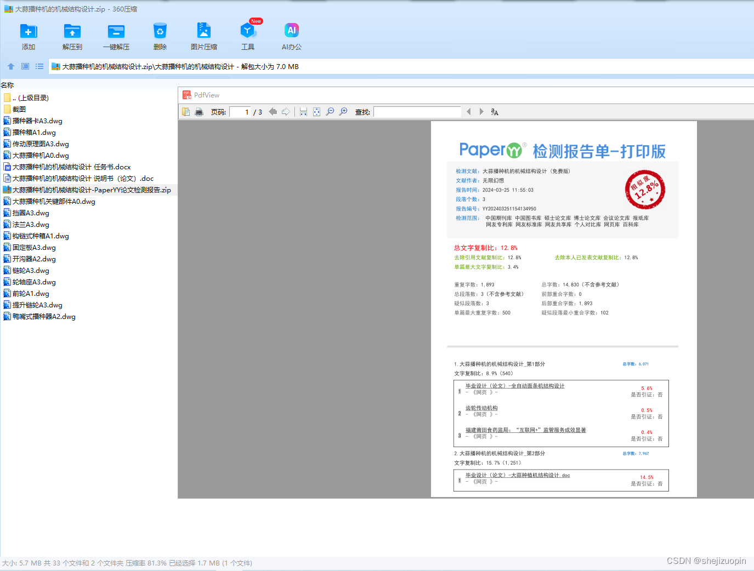Click the status bar compression info text

click(x=127, y=563)
